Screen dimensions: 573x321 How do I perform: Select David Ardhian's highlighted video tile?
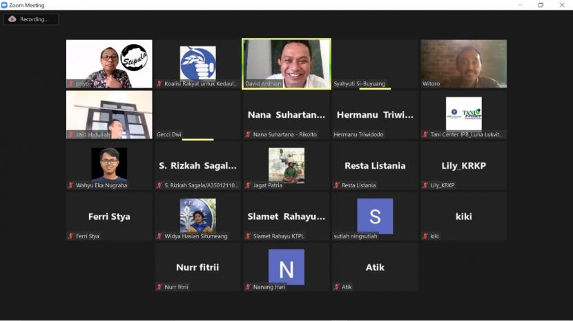(x=286, y=63)
